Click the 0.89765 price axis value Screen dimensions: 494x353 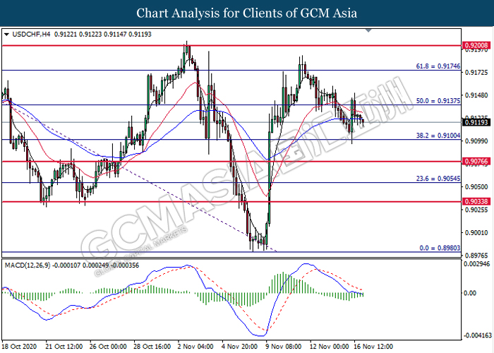coord(476,255)
